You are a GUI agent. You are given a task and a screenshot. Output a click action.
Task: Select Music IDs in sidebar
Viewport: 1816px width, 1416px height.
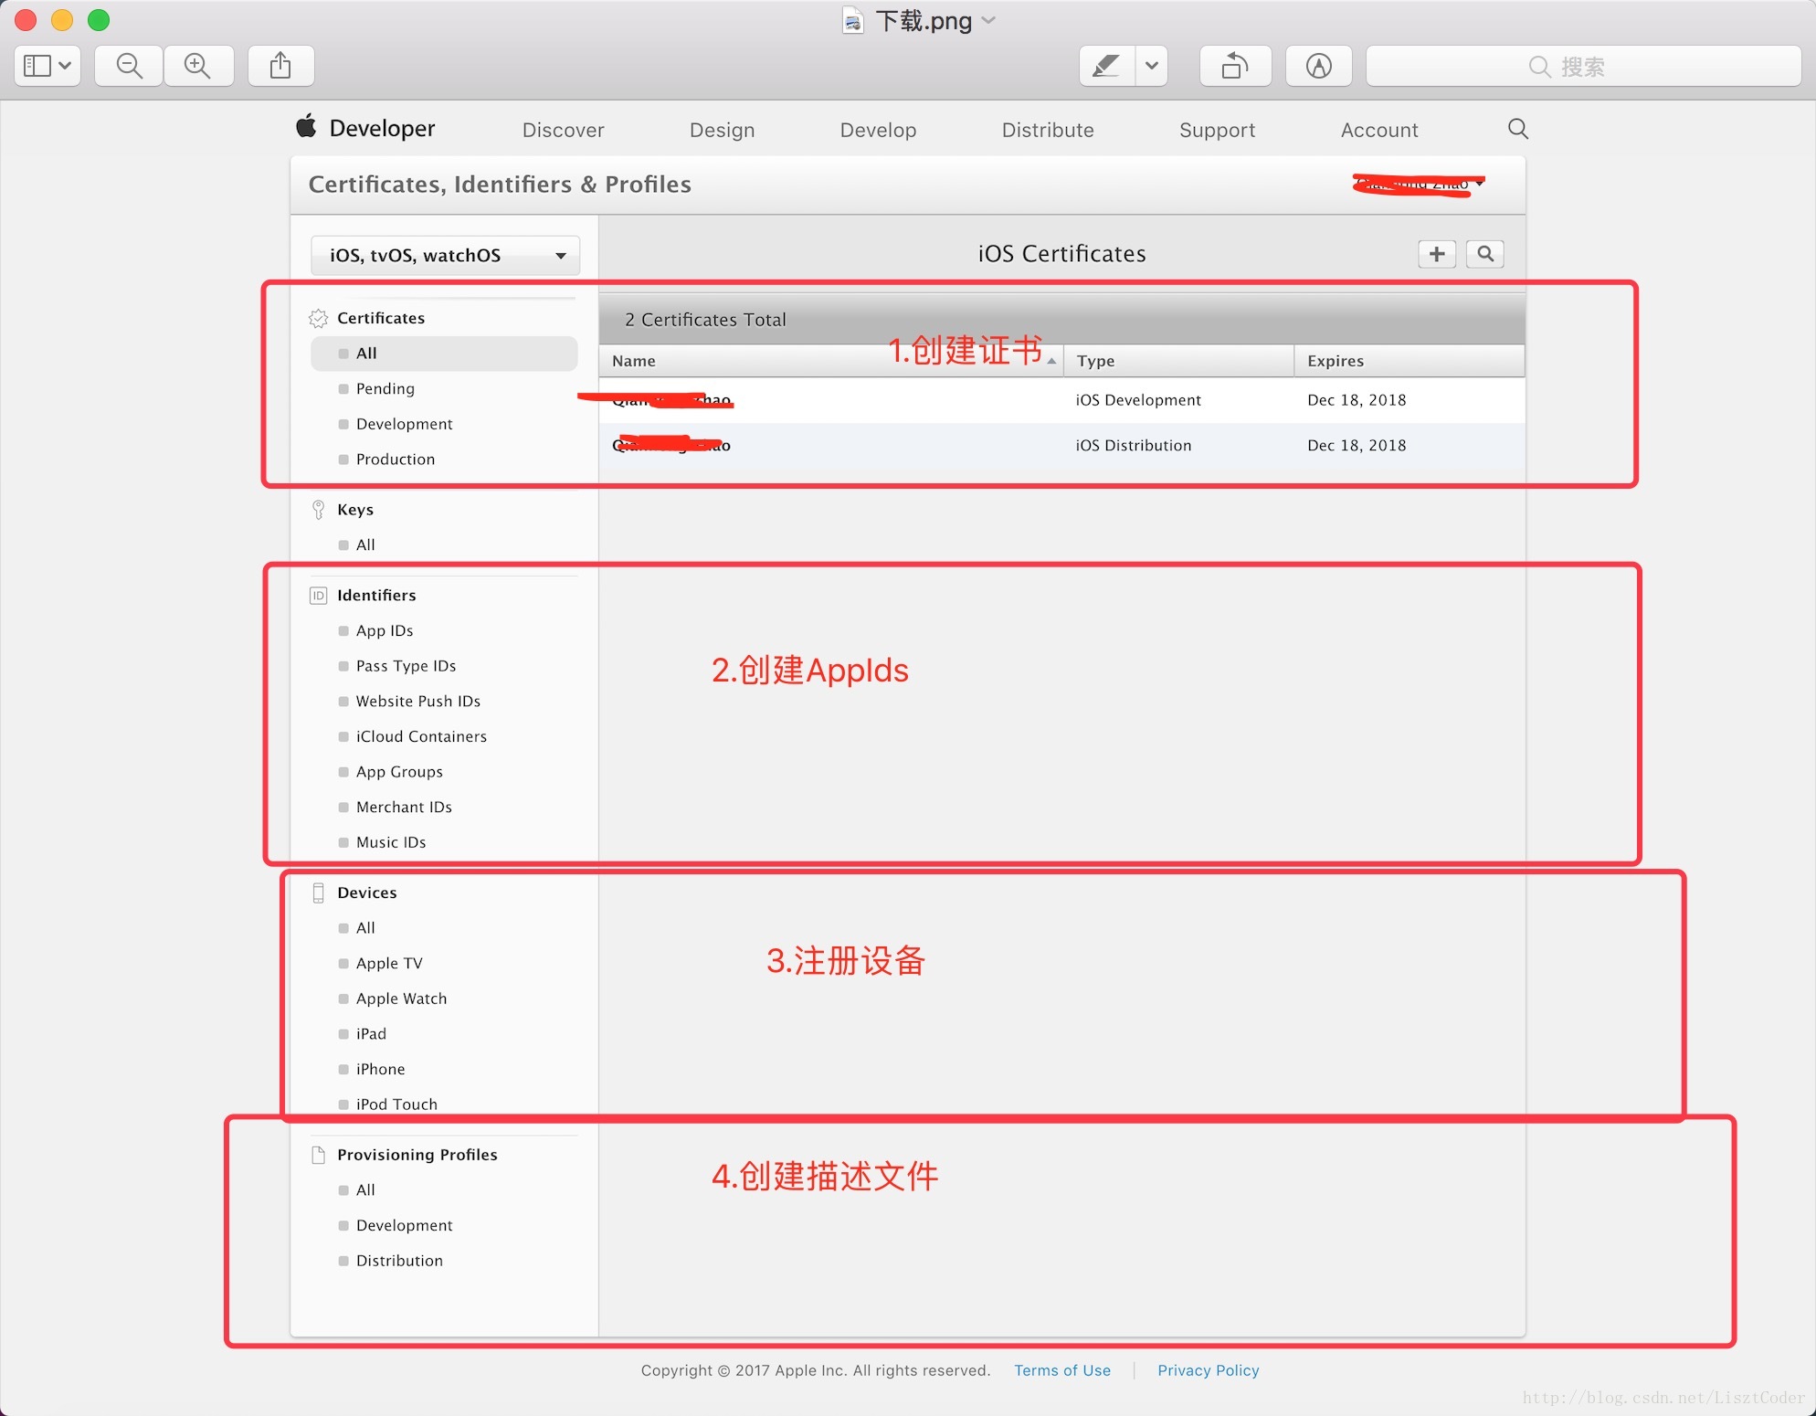[391, 842]
